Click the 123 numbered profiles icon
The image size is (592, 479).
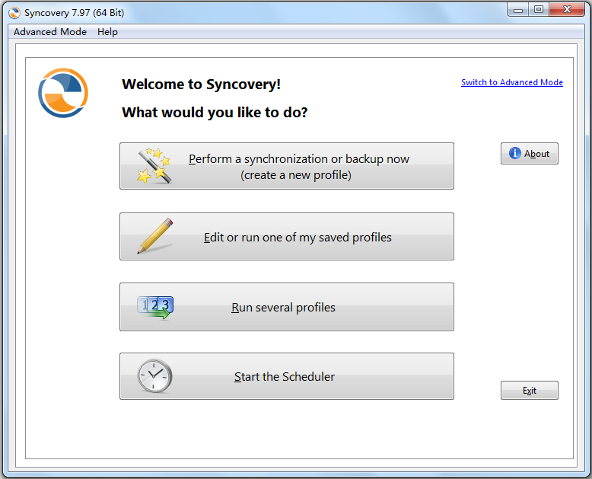[x=155, y=307]
